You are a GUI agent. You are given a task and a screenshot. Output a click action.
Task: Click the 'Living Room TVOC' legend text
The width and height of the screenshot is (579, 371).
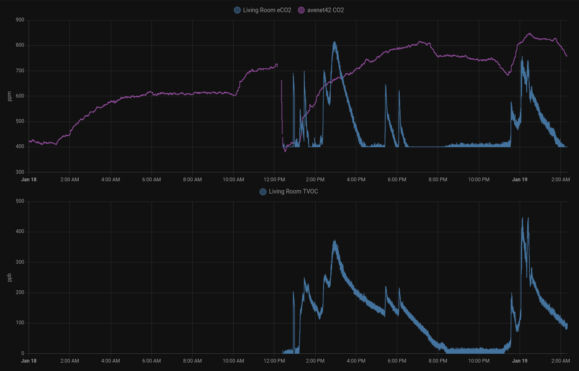coord(293,192)
